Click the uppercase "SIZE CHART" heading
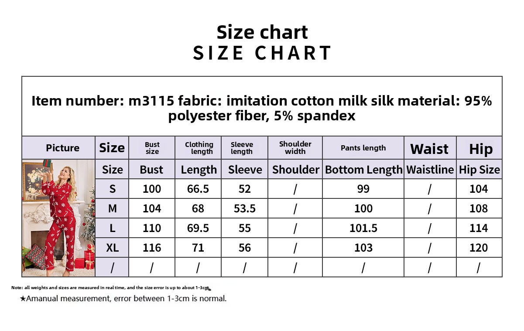Viewport: 524px width, 331px height. (262, 53)
